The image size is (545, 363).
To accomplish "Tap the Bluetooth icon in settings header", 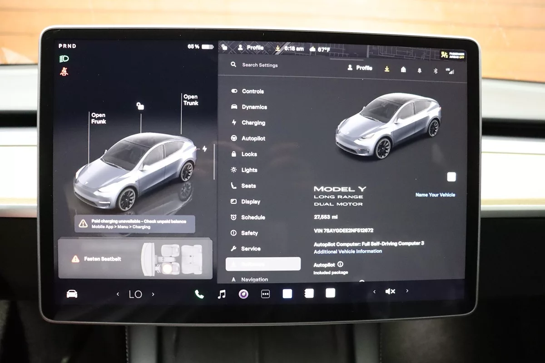I will 435,70.
